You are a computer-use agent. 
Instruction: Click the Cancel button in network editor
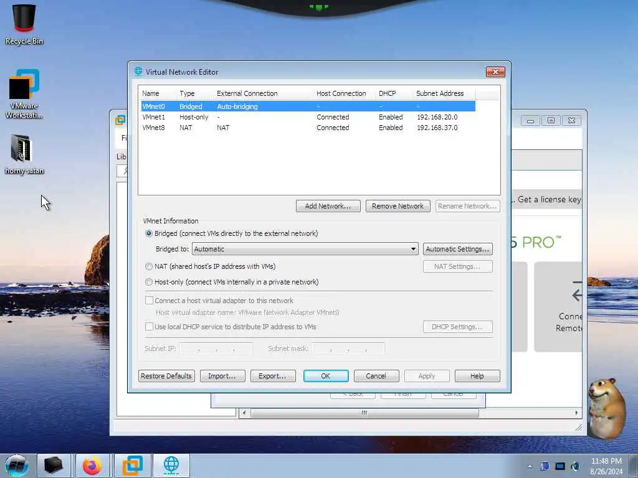point(376,376)
